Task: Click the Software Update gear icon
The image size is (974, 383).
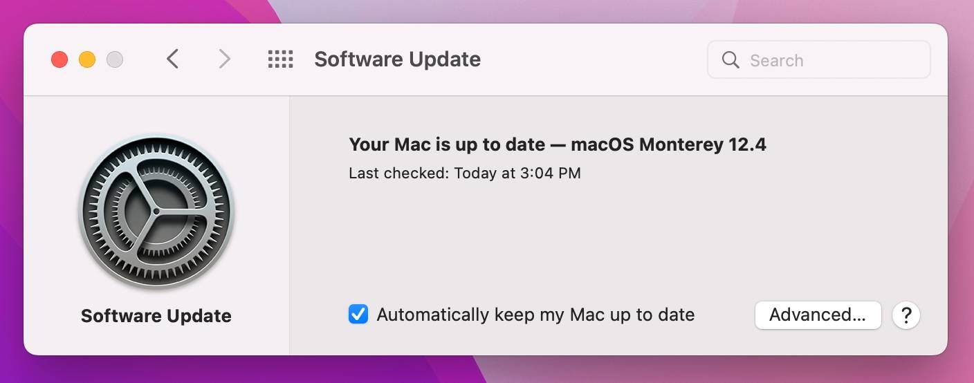Action: (156, 211)
